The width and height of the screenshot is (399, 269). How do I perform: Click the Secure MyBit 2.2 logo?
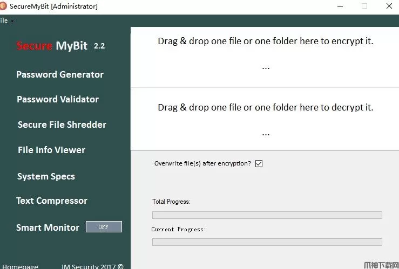coord(60,46)
